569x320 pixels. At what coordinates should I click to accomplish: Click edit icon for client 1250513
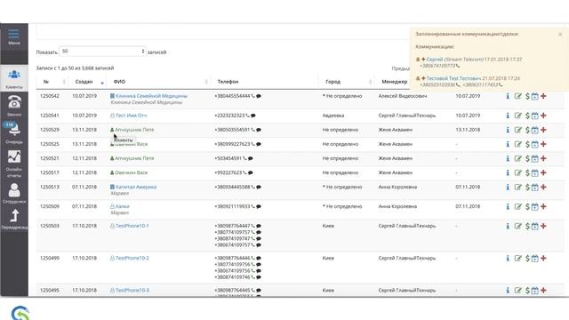coord(517,188)
